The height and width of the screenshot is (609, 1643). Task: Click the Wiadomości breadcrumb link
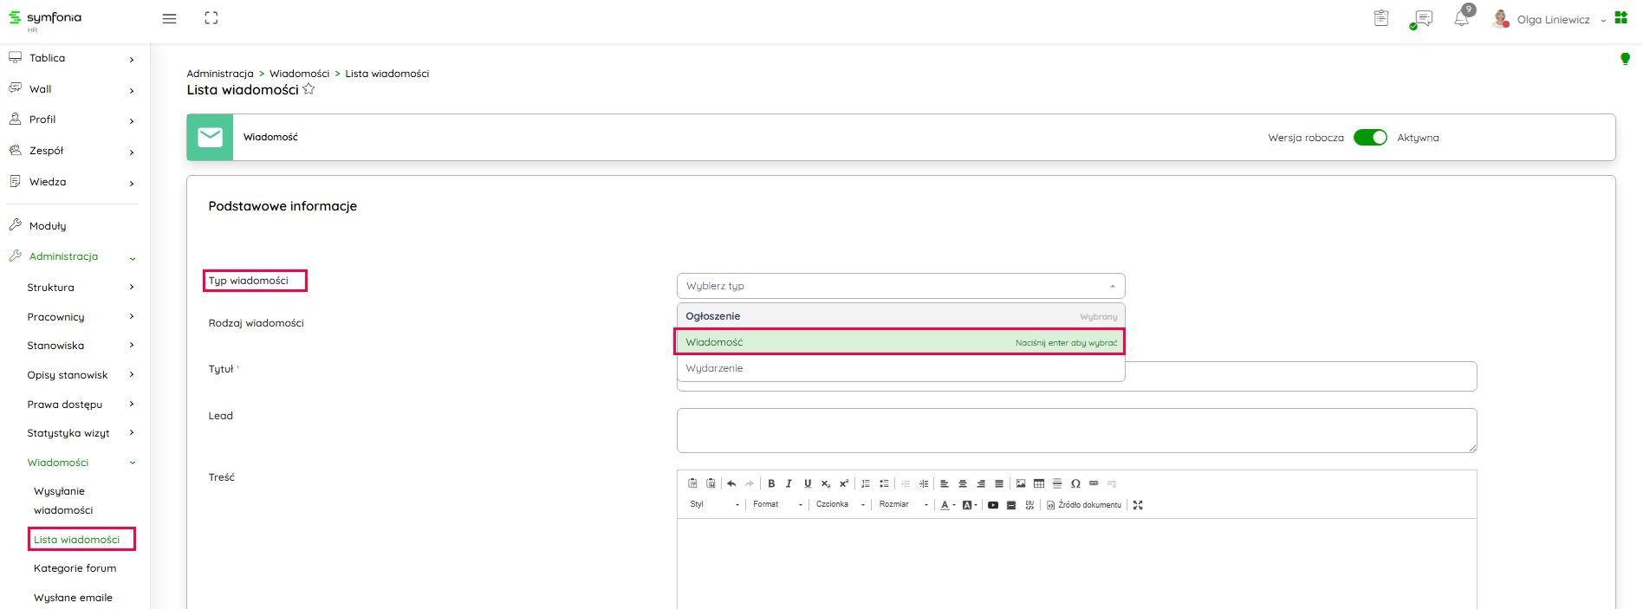click(299, 74)
